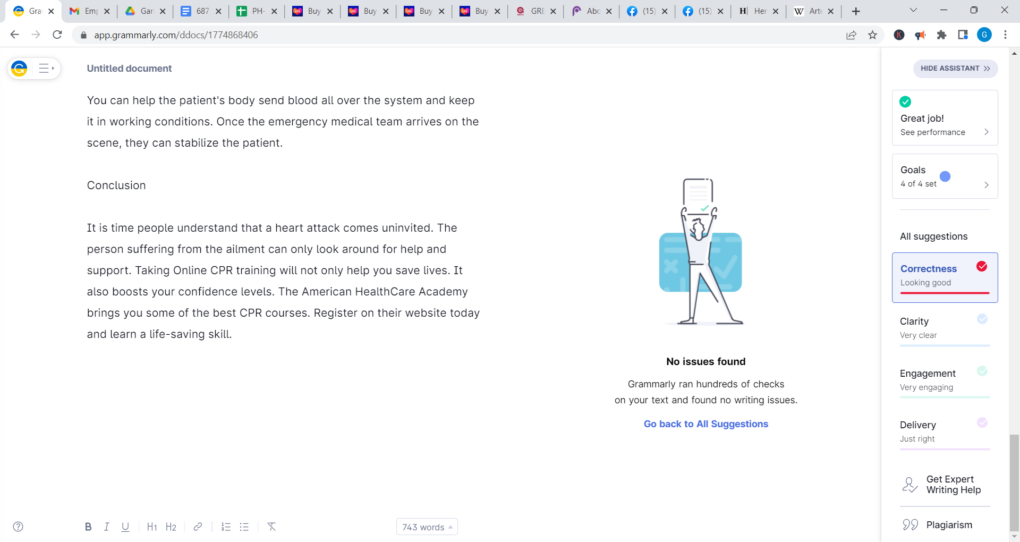
Task: Click the Untitled document title field
Action: click(x=129, y=69)
